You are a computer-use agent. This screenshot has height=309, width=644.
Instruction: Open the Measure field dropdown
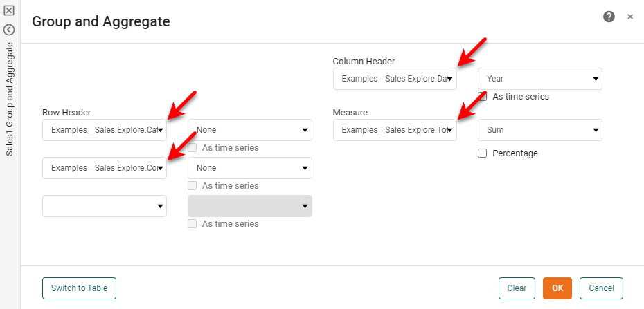pyautogui.click(x=395, y=130)
